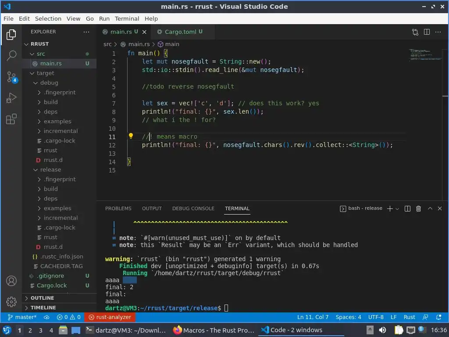
Task: Open the Extensions view
Action: tap(11, 119)
